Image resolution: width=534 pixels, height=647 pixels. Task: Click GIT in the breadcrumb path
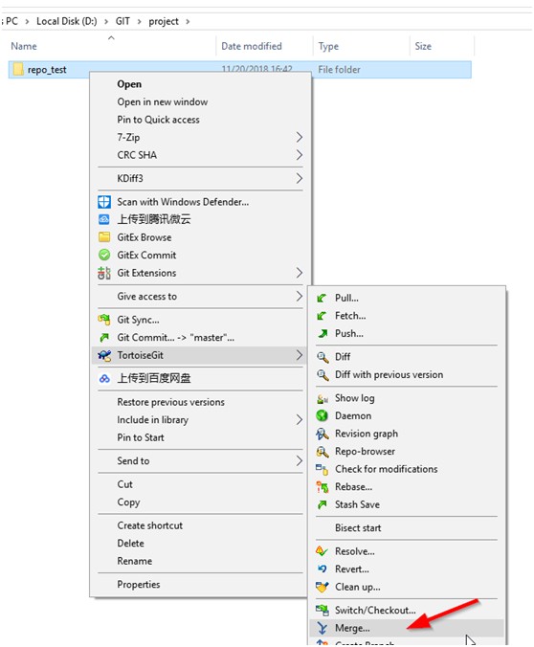[122, 21]
